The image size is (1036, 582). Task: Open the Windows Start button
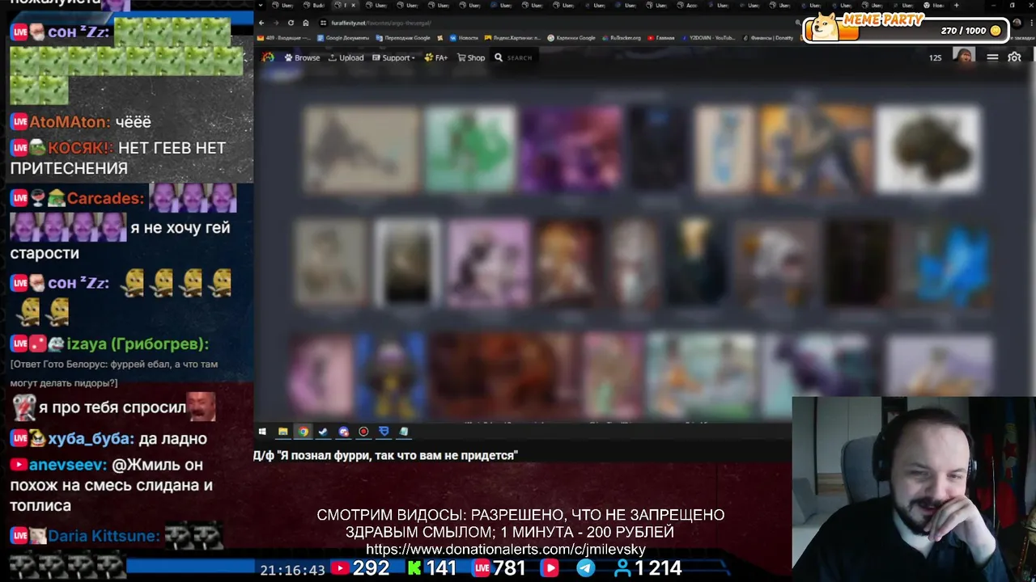262,432
